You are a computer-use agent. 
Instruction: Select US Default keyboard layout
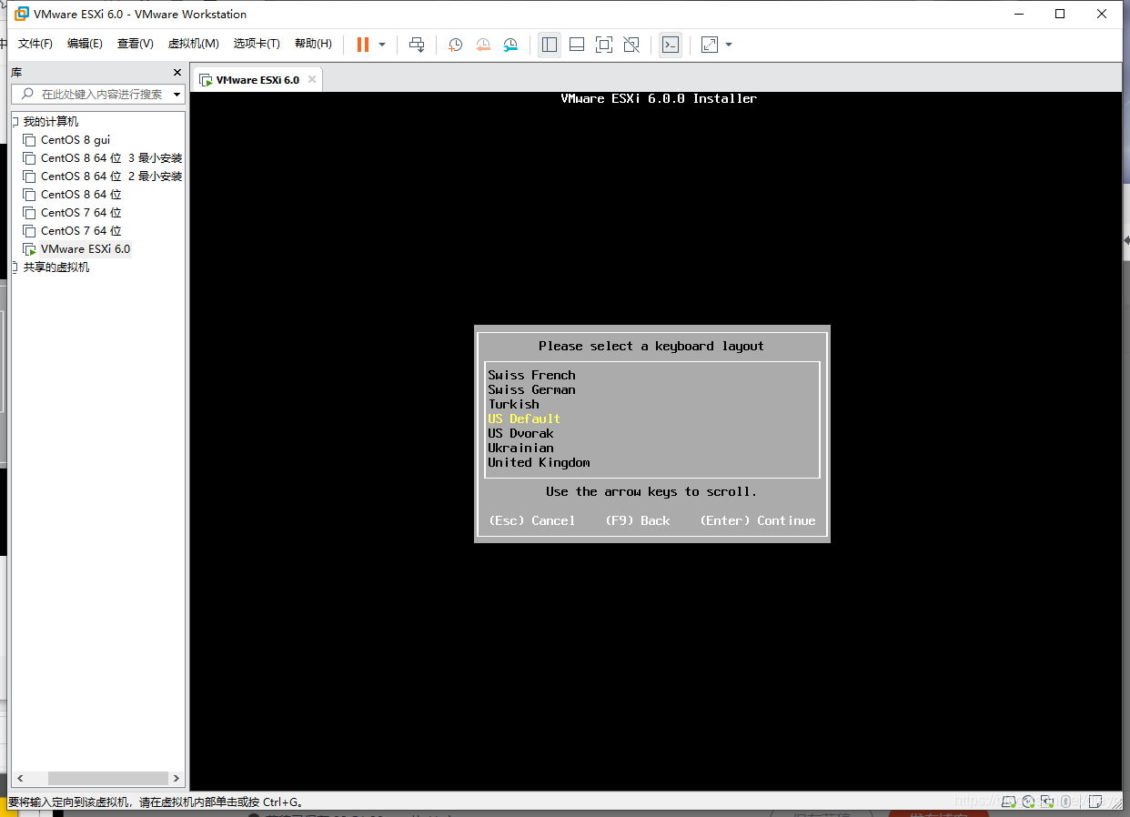(x=524, y=419)
